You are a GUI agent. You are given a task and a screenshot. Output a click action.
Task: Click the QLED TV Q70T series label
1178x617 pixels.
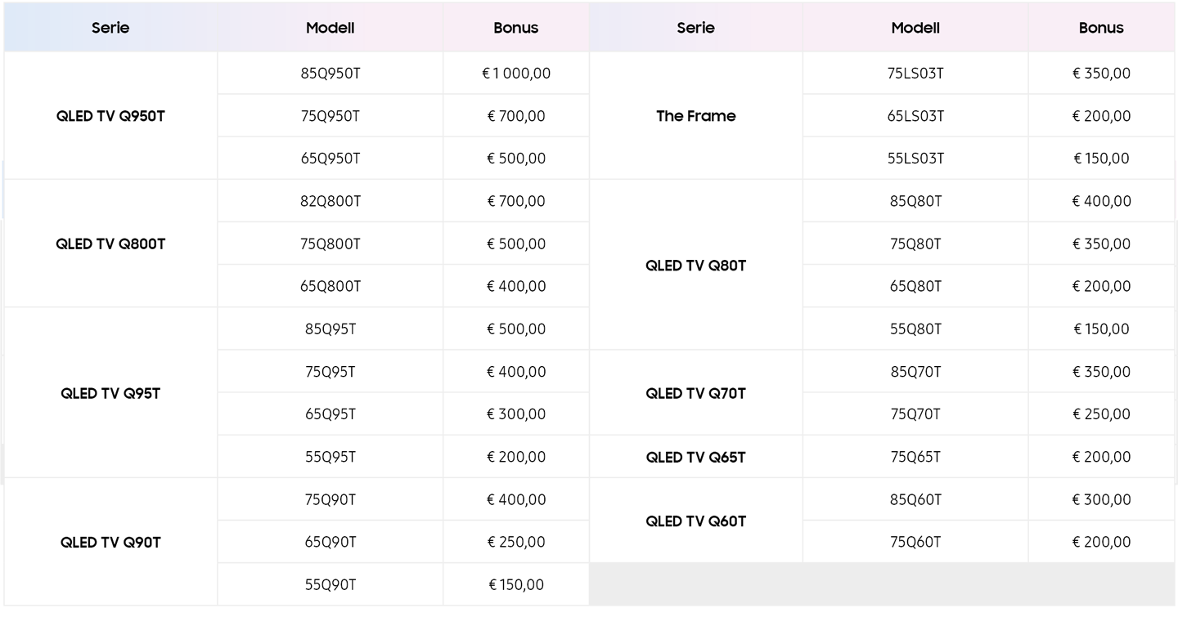[x=696, y=393]
